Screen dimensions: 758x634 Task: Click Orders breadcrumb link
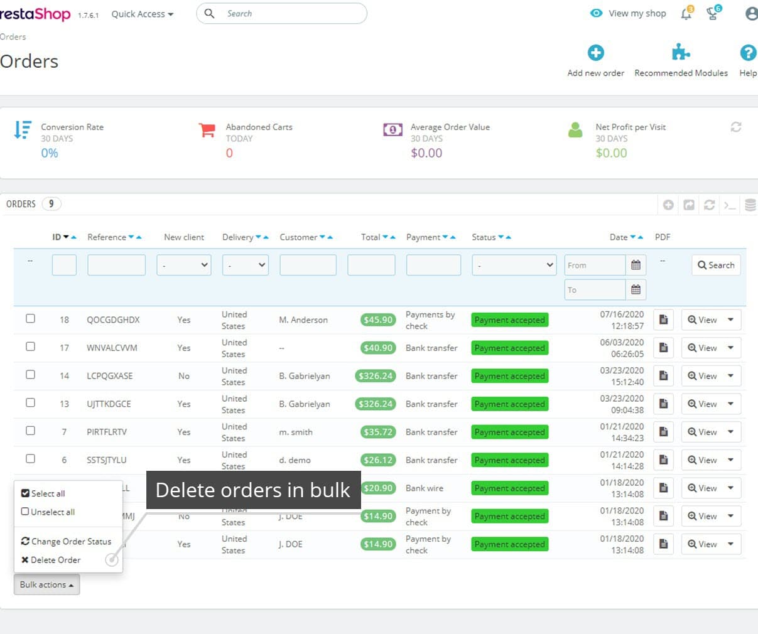[13, 36]
